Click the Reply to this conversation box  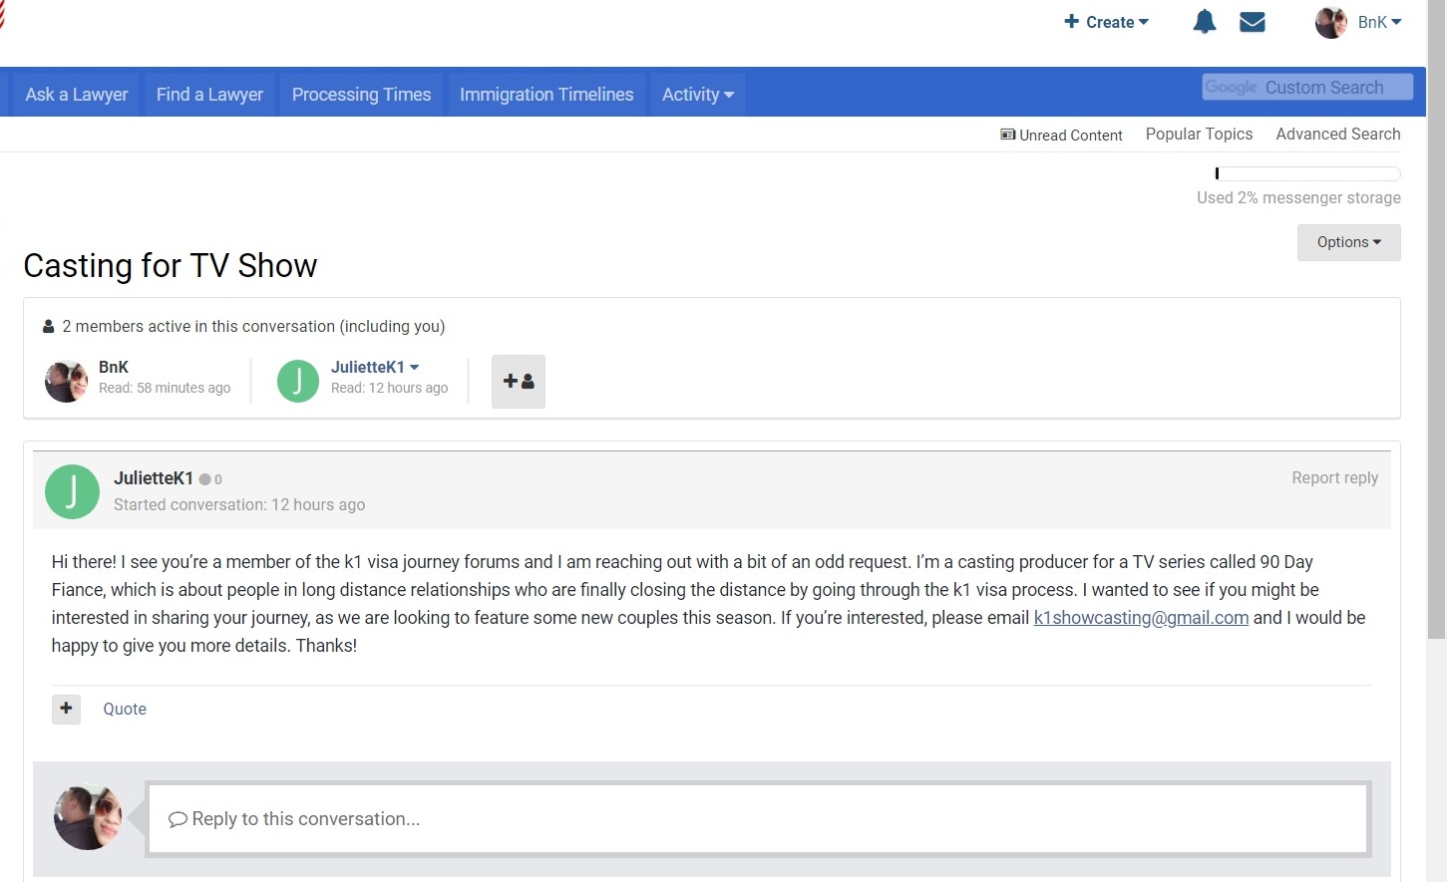(758, 819)
